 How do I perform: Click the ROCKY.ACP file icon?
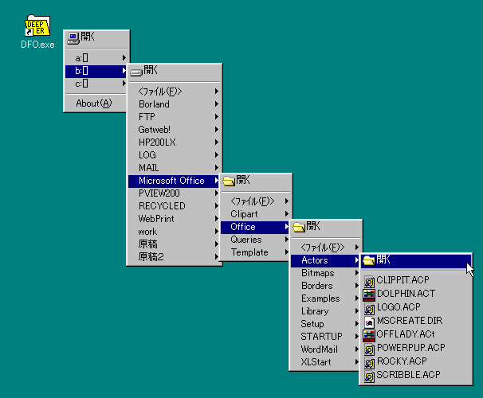369,363
